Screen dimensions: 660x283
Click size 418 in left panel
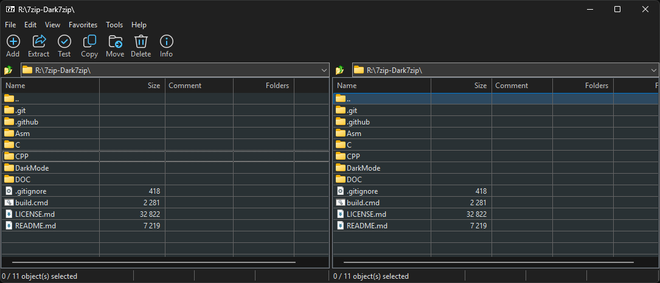[x=154, y=191]
